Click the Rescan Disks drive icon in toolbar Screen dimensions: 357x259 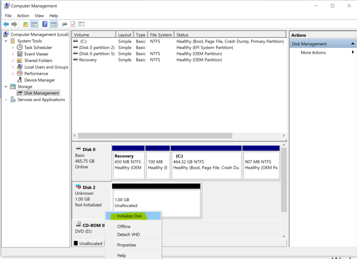tap(64, 24)
